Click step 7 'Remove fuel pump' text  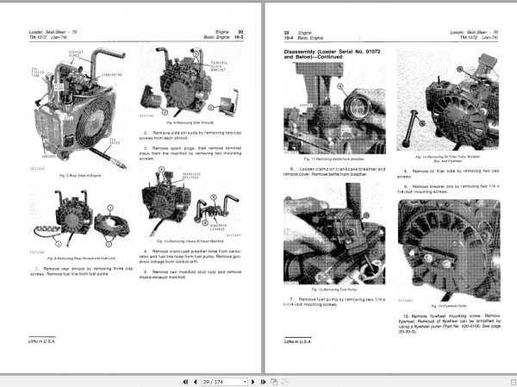tap(334, 302)
